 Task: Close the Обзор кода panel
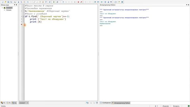[17, 5]
